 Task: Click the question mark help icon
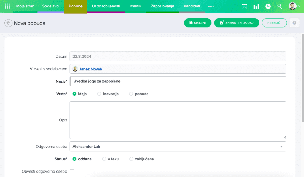[x=294, y=23]
